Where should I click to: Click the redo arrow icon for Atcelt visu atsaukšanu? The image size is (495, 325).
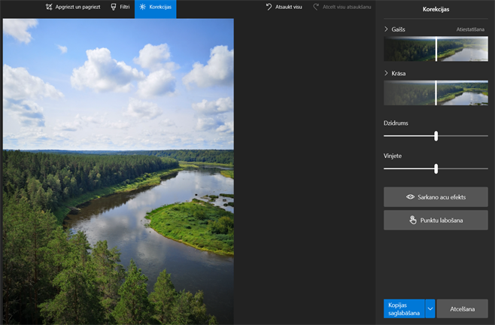(x=316, y=7)
